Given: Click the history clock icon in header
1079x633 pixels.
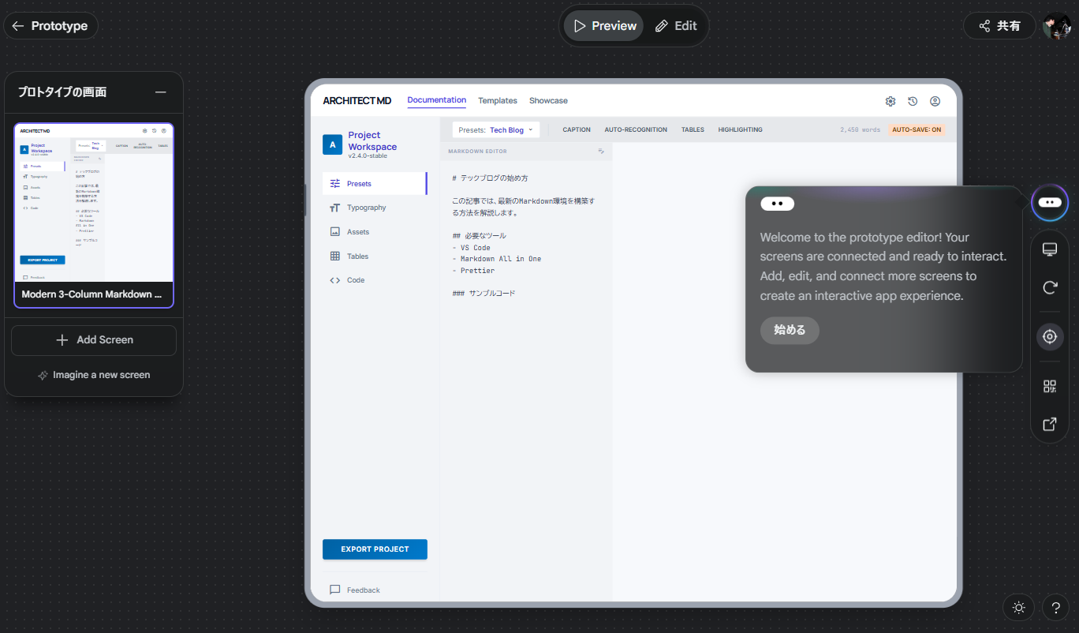Looking at the screenshot, I should coord(913,101).
